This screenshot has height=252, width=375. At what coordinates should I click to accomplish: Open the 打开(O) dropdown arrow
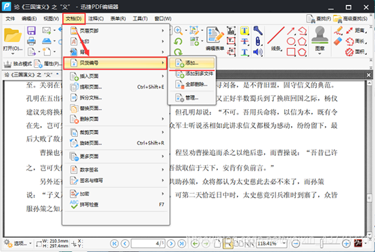click(13, 54)
